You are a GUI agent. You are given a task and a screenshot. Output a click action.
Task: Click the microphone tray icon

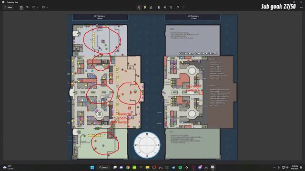click(279, 168)
